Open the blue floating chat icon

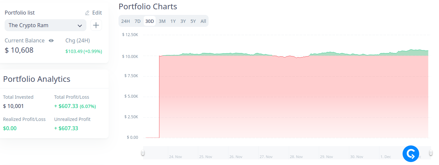click(x=411, y=154)
